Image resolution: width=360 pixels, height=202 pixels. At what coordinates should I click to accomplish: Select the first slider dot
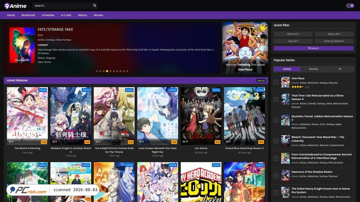[x=97, y=71]
